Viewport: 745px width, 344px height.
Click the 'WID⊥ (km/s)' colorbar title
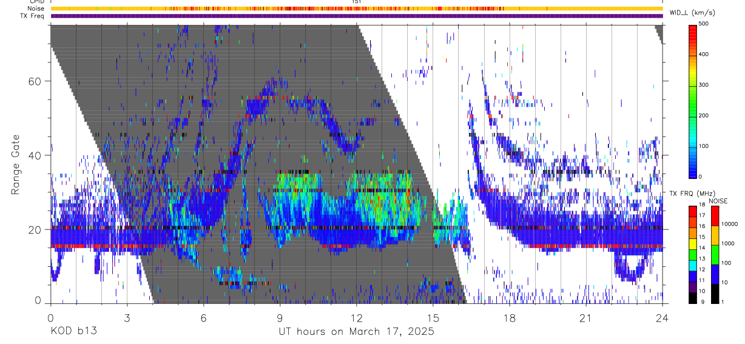tap(694, 13)
